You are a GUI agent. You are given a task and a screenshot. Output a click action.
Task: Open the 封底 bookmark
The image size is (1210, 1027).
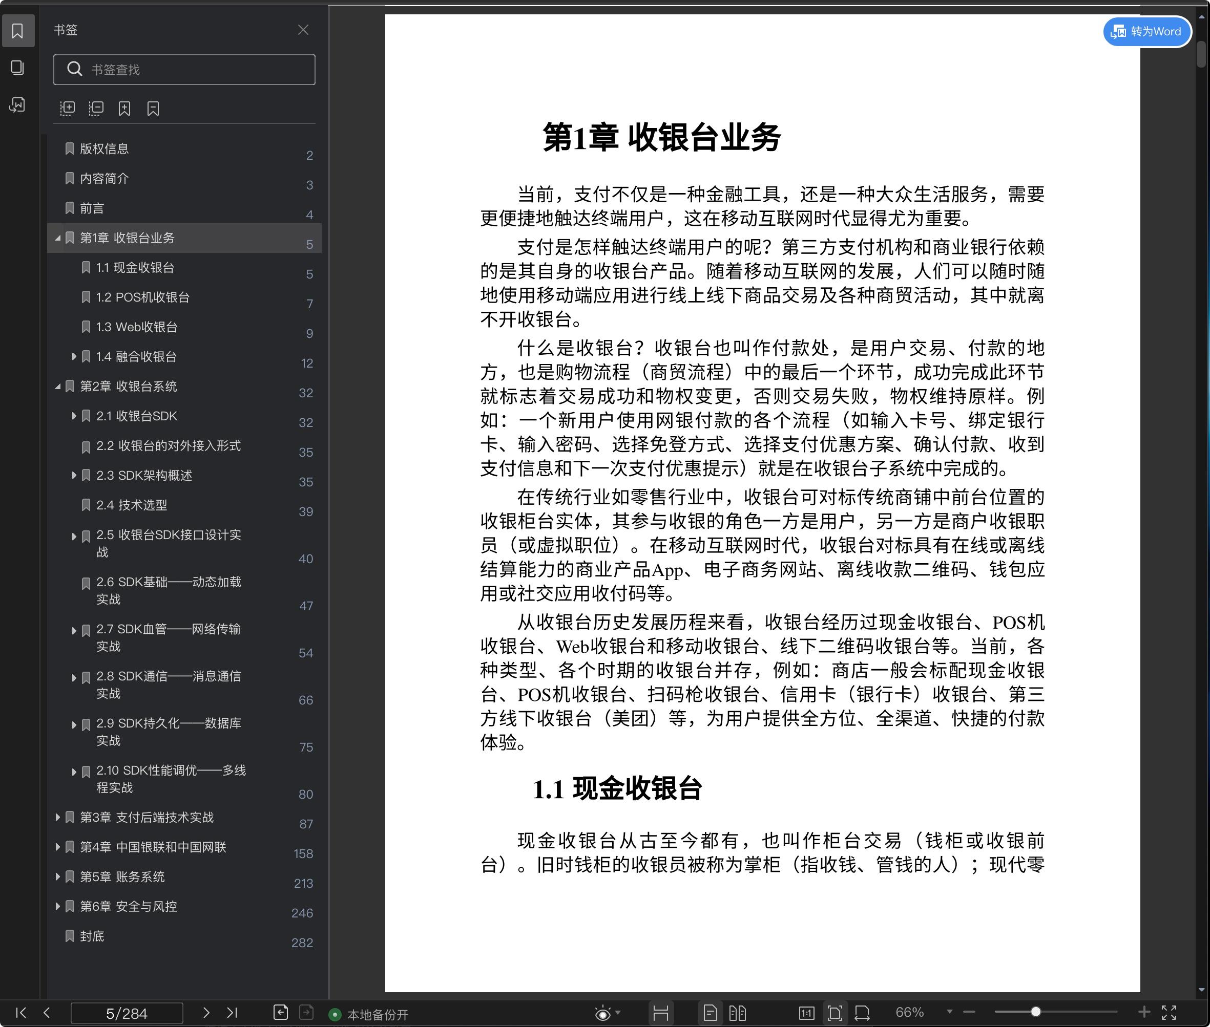click(184, 936)
